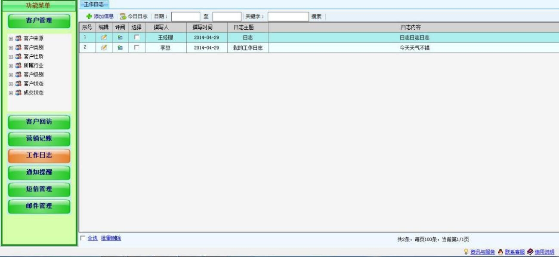This screenshot has height=257, width=559.
Task: Click the 今日日志 toolbar icon
Action: [x=123, y=16]
